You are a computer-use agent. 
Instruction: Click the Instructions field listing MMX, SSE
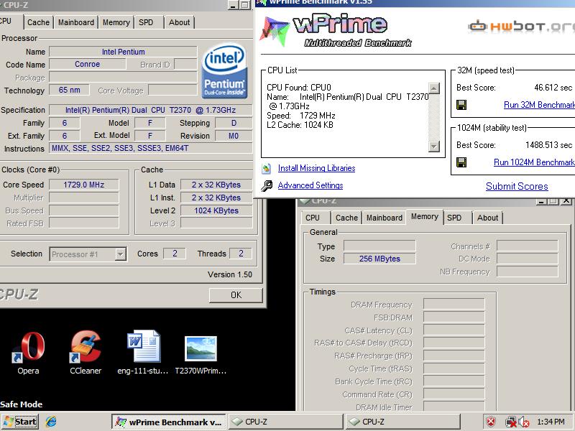point(150,148)
